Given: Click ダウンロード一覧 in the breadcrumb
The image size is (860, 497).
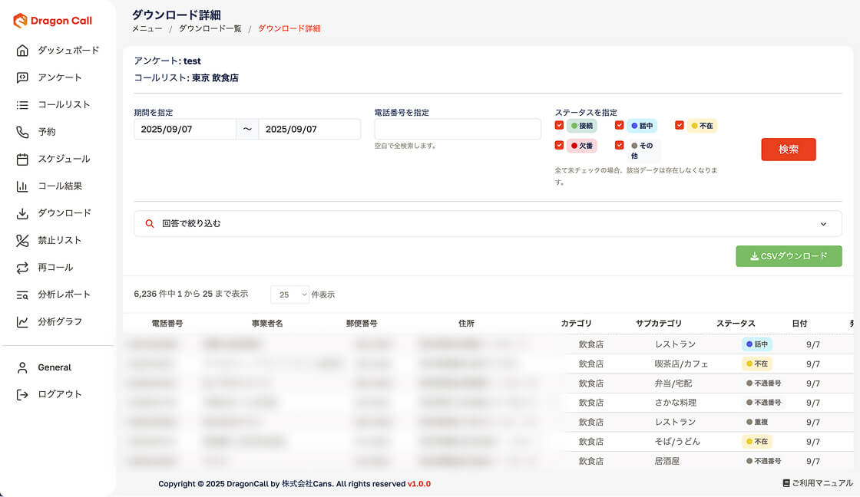Looking at the screenshot, I should pyautogui.click(x=210, y=28).
